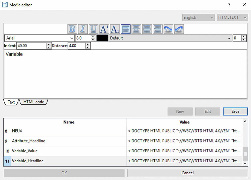Open the black text color swatch

(x=102, y=38)
